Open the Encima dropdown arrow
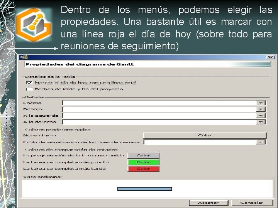 tap(261, 103)
